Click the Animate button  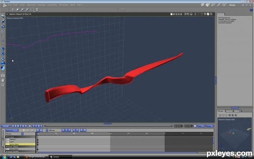pos(6,126)
